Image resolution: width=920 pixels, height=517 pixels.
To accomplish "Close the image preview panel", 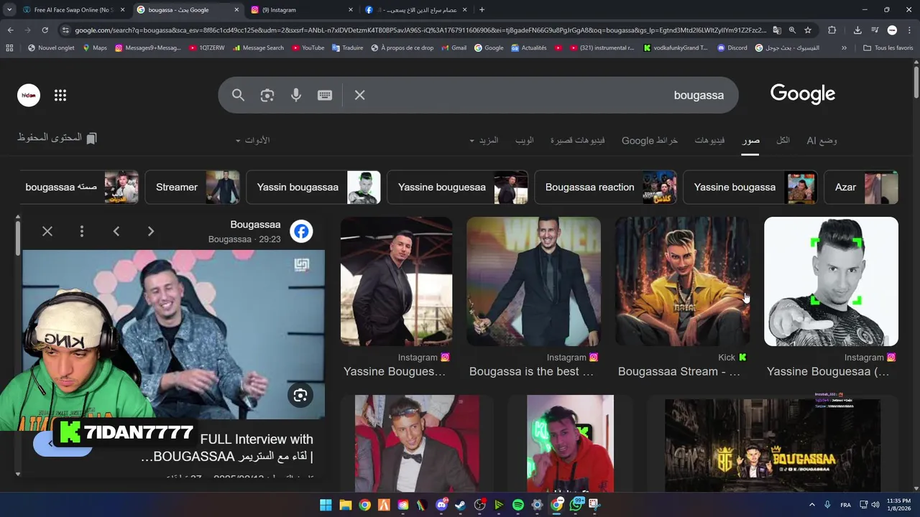I will coord(47,231).
